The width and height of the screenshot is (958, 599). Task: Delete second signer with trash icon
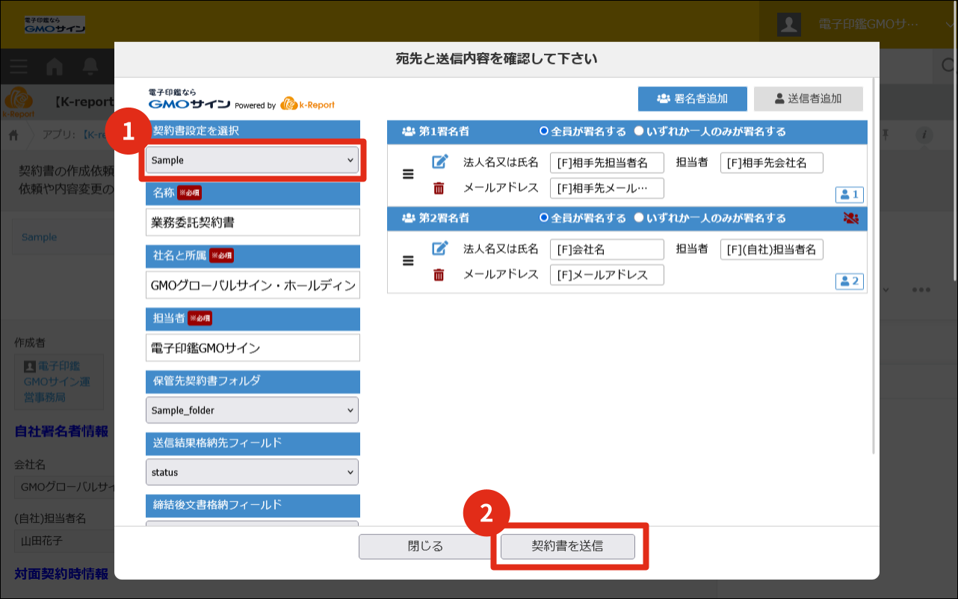[439, 275]
